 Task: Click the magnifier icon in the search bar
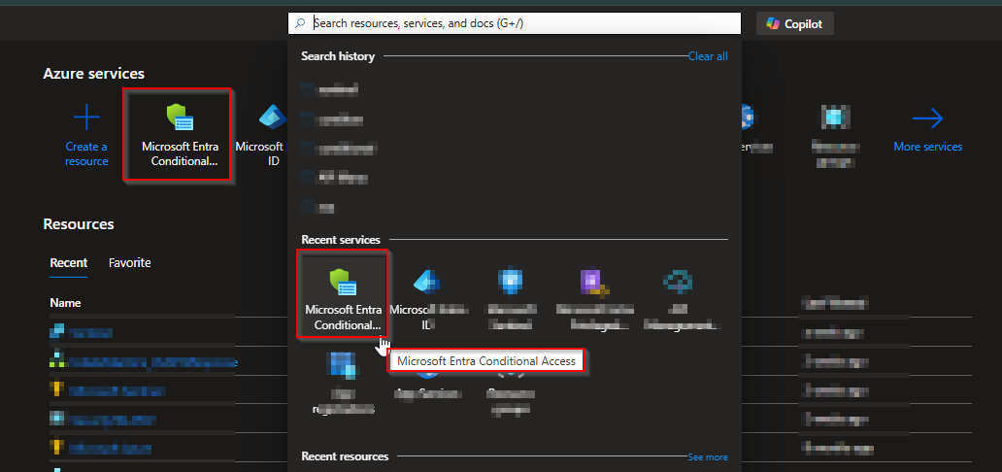point(301,23)
